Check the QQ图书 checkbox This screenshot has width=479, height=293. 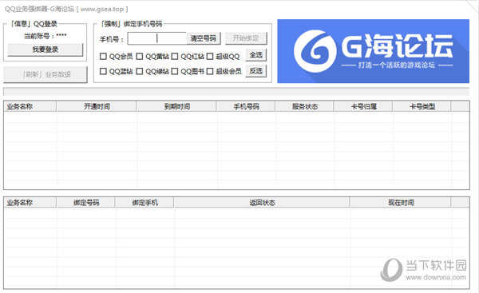(175, 71)
